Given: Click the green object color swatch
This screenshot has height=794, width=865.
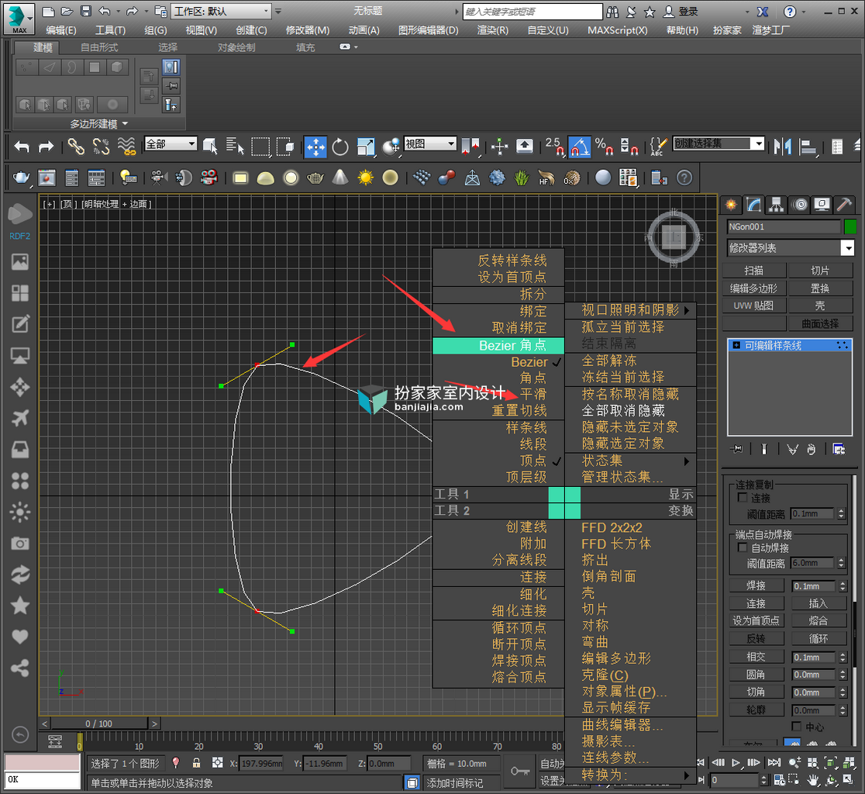Looking at the screenshot, I should (x=850, y=226).
